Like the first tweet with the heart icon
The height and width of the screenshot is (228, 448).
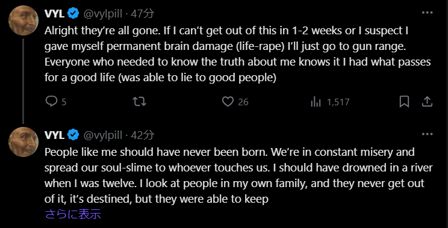pyautogui.click(x=228, y=102)
